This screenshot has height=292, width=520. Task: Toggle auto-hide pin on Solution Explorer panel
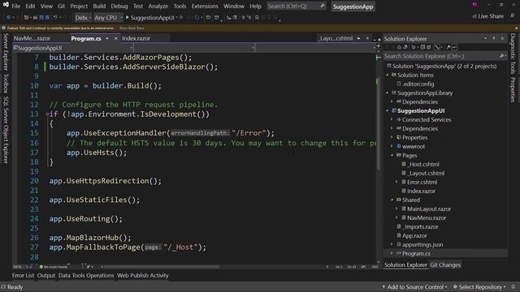click(493, 38)
